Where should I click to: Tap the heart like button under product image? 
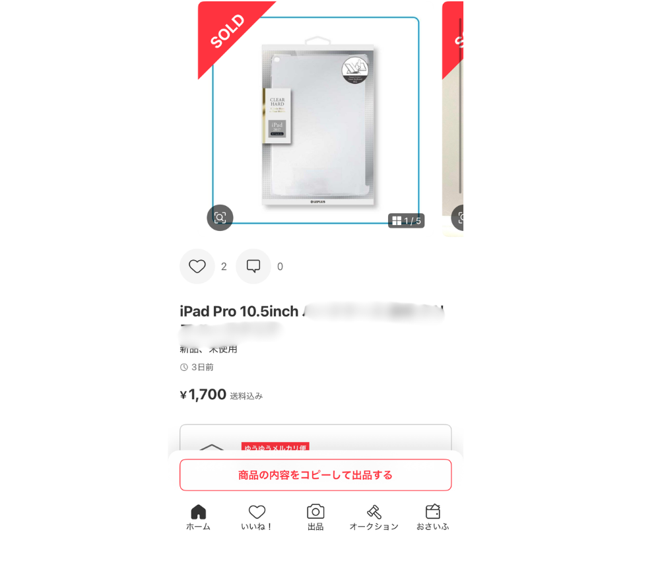coord(197,267)
